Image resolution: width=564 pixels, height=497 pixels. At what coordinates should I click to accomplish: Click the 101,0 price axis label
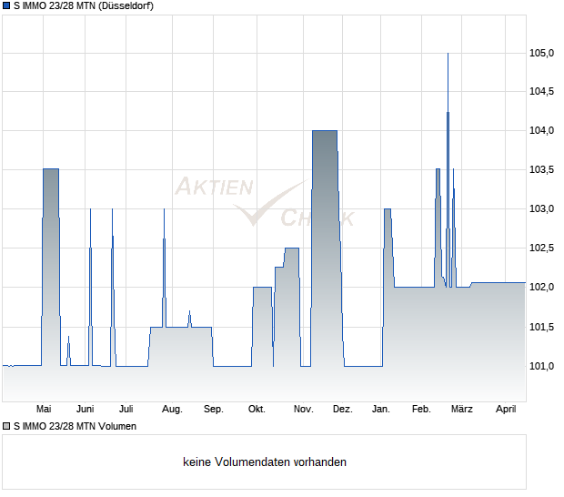coord(541,366)
